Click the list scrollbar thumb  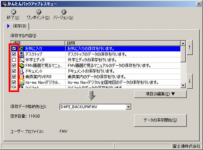click(x=183, y=54)
